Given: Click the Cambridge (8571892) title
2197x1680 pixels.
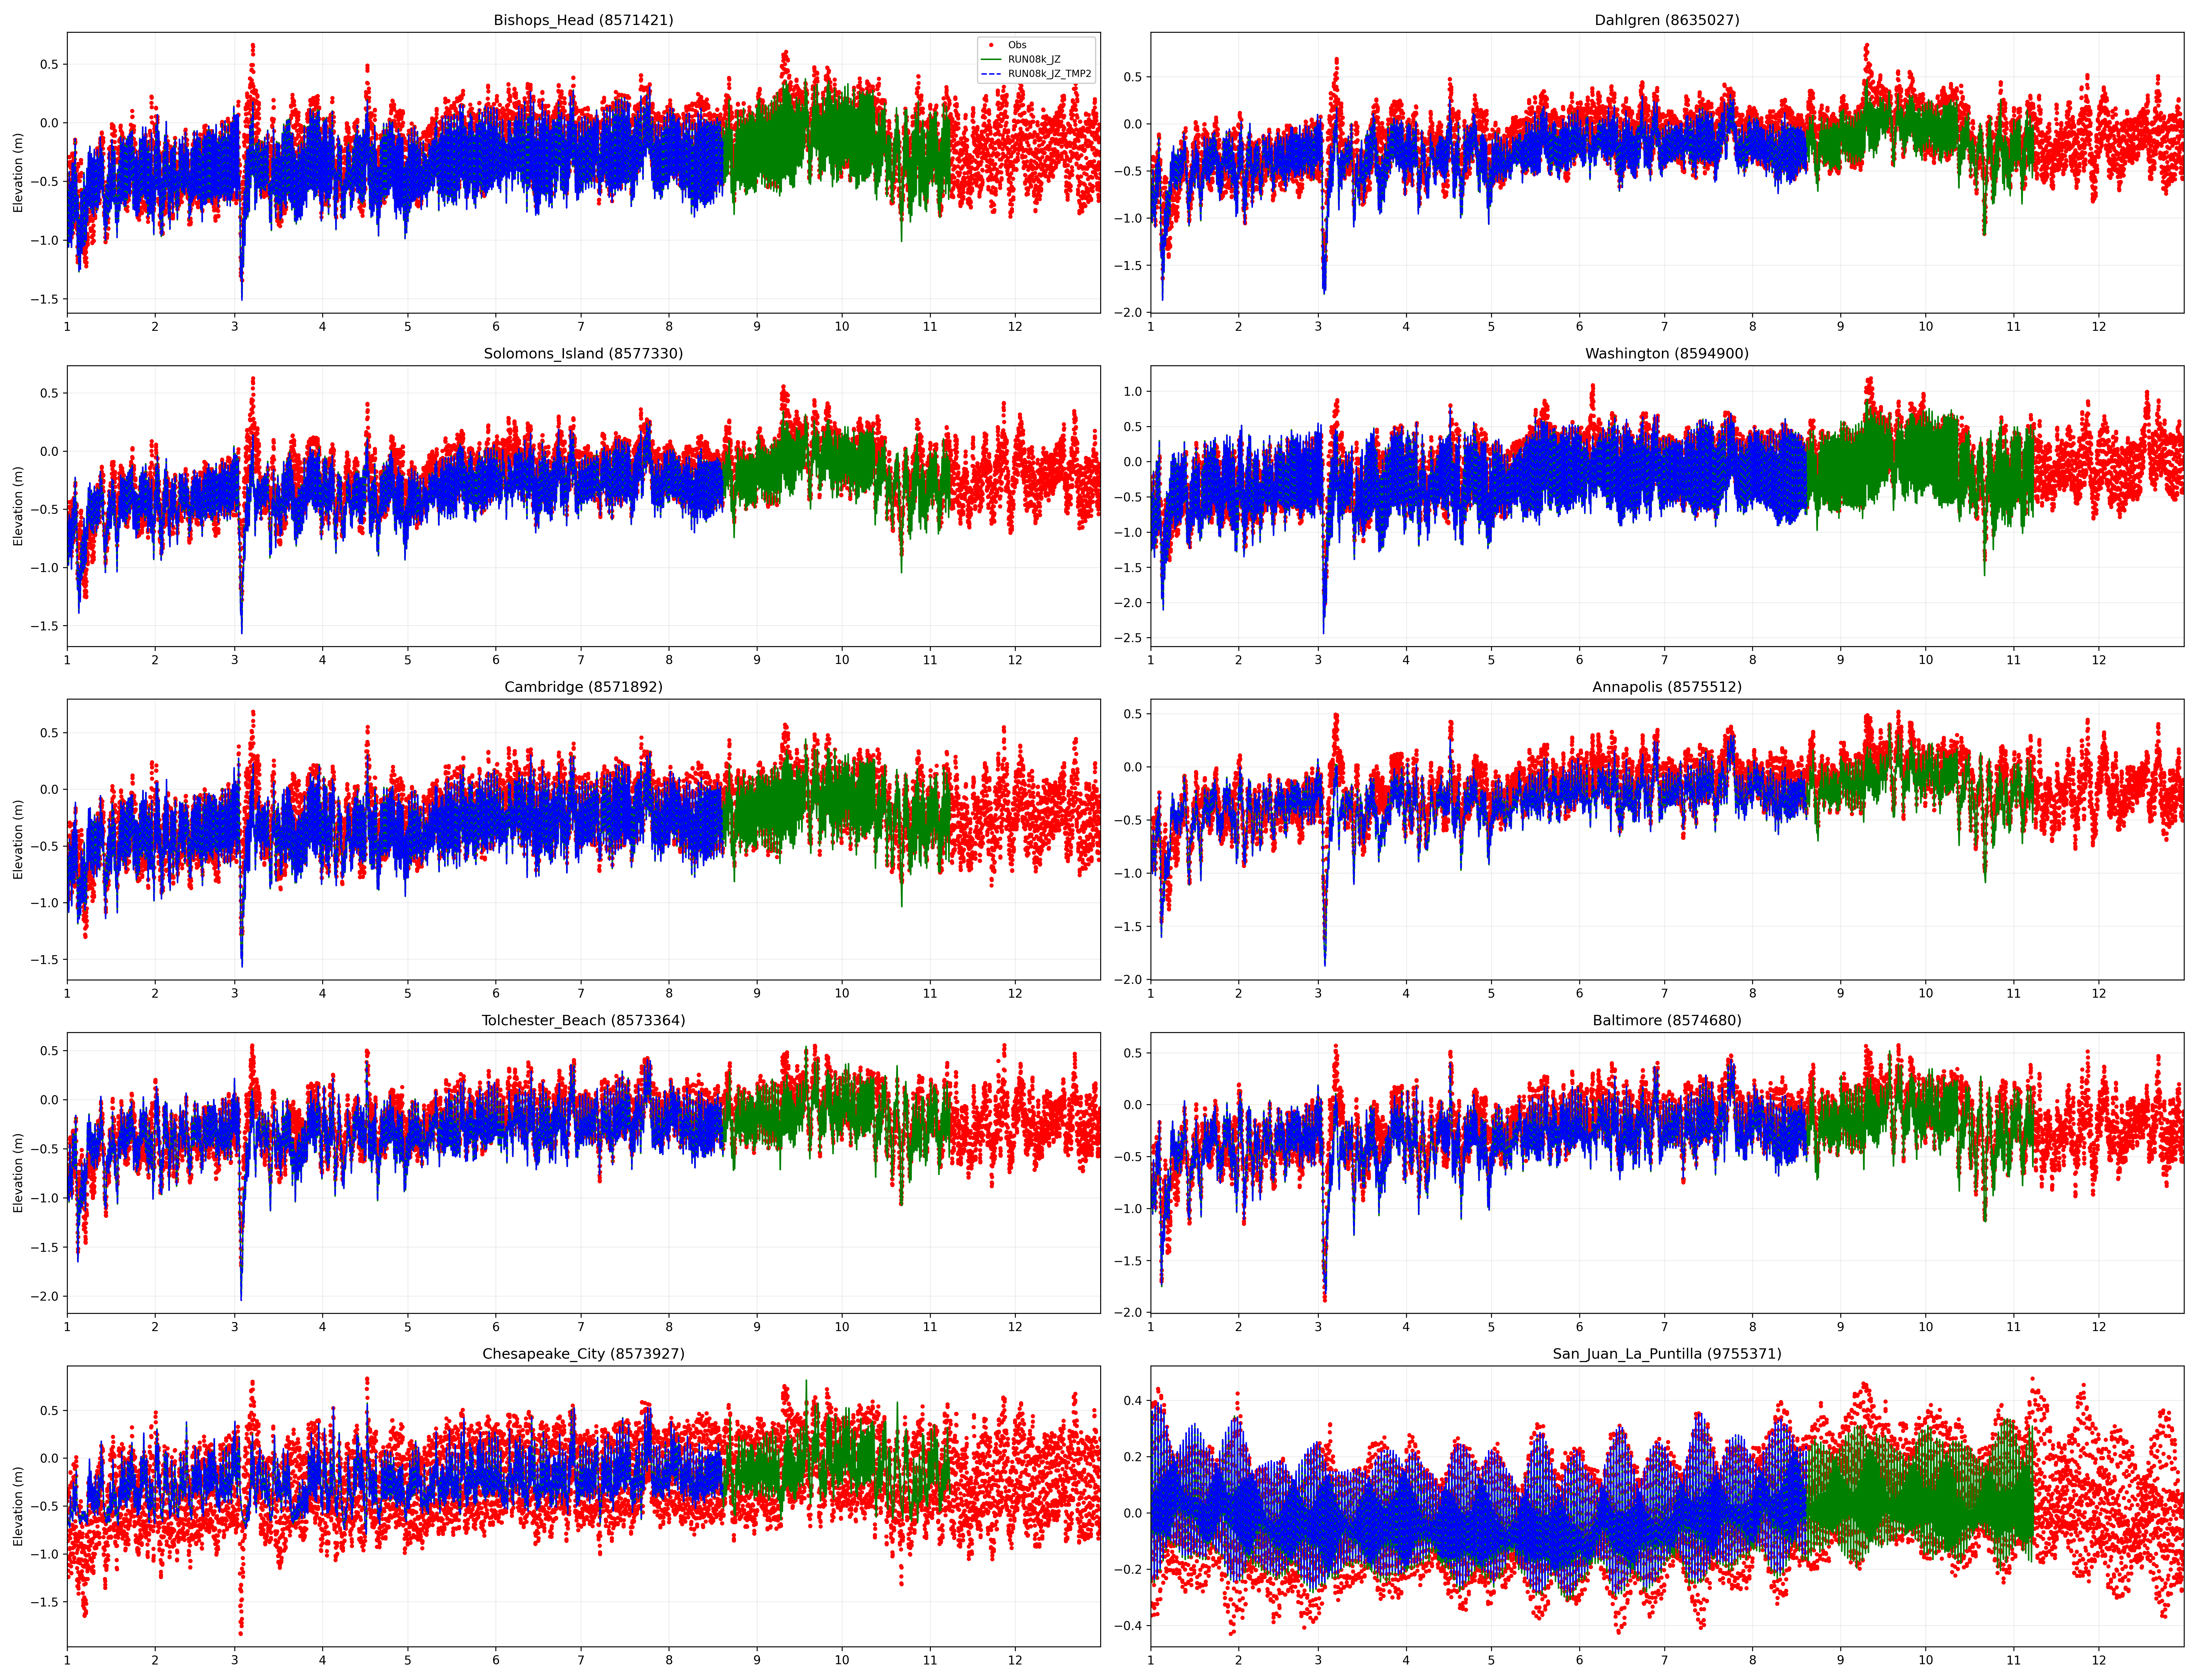Looking at the screenshot, I should (x=583, y=687).
